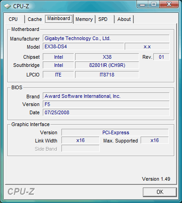Switch to the Memory tab
Image resolution: width=182 pixels, height=203 pixels.
tap(84, 19)
